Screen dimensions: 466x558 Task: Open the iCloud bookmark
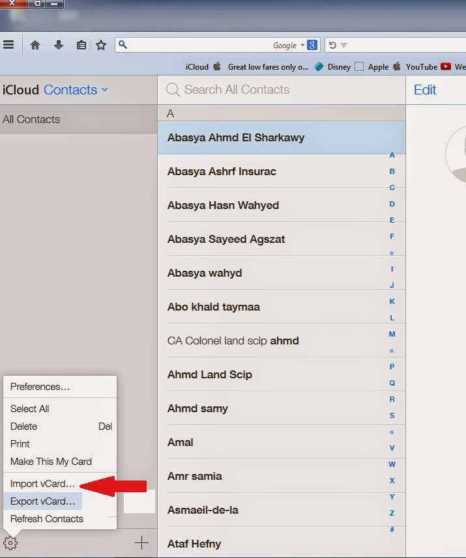203,66
